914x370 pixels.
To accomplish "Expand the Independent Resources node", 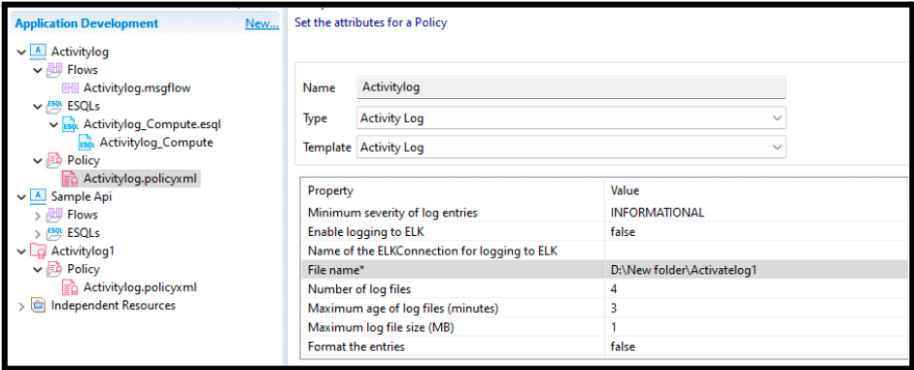I will [x=21, y=305].
